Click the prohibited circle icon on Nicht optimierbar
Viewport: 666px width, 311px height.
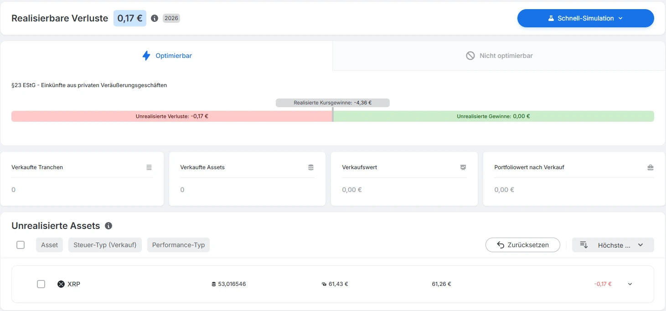coord(470,56)
